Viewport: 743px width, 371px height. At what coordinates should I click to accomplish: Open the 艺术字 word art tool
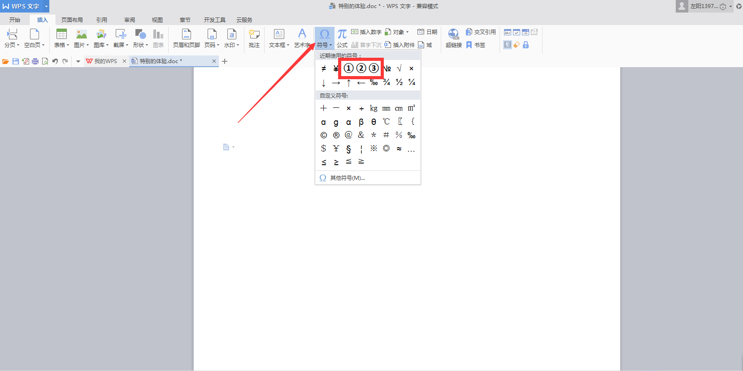pyautogui.click(x=302, y=38)
